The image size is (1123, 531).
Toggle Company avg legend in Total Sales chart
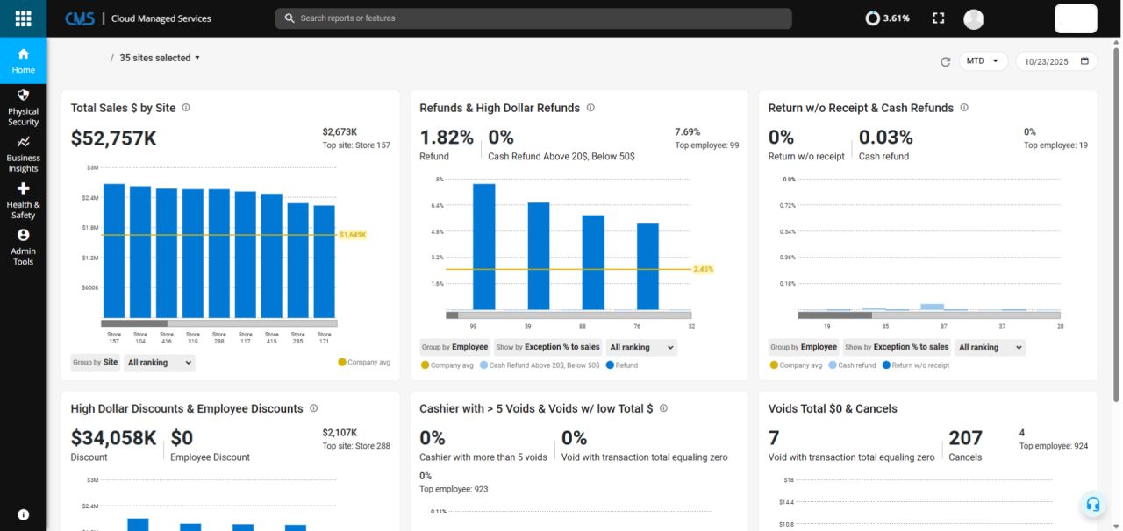point(364,362)
